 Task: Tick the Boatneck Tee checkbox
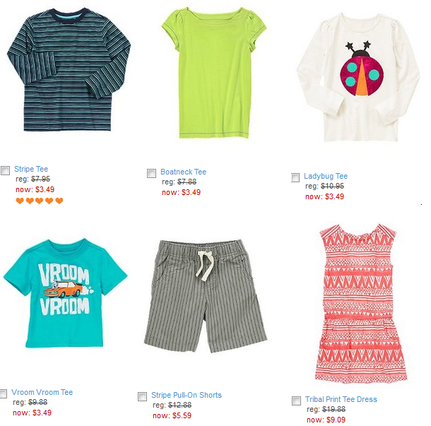point(151,173)
